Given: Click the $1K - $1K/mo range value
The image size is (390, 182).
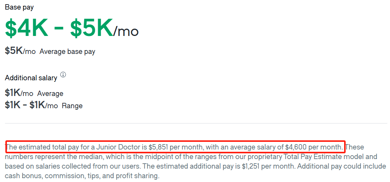Looking at the screenshot, I should point(31,105).
